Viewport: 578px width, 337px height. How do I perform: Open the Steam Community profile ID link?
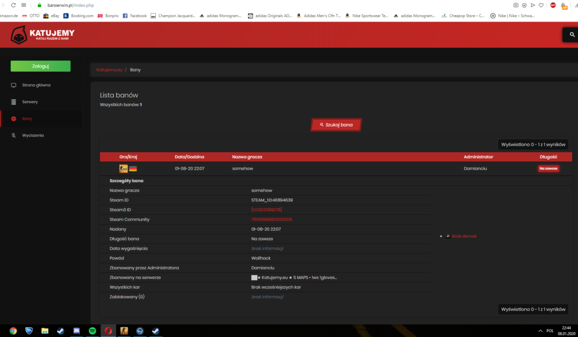(x=272, y=219)
